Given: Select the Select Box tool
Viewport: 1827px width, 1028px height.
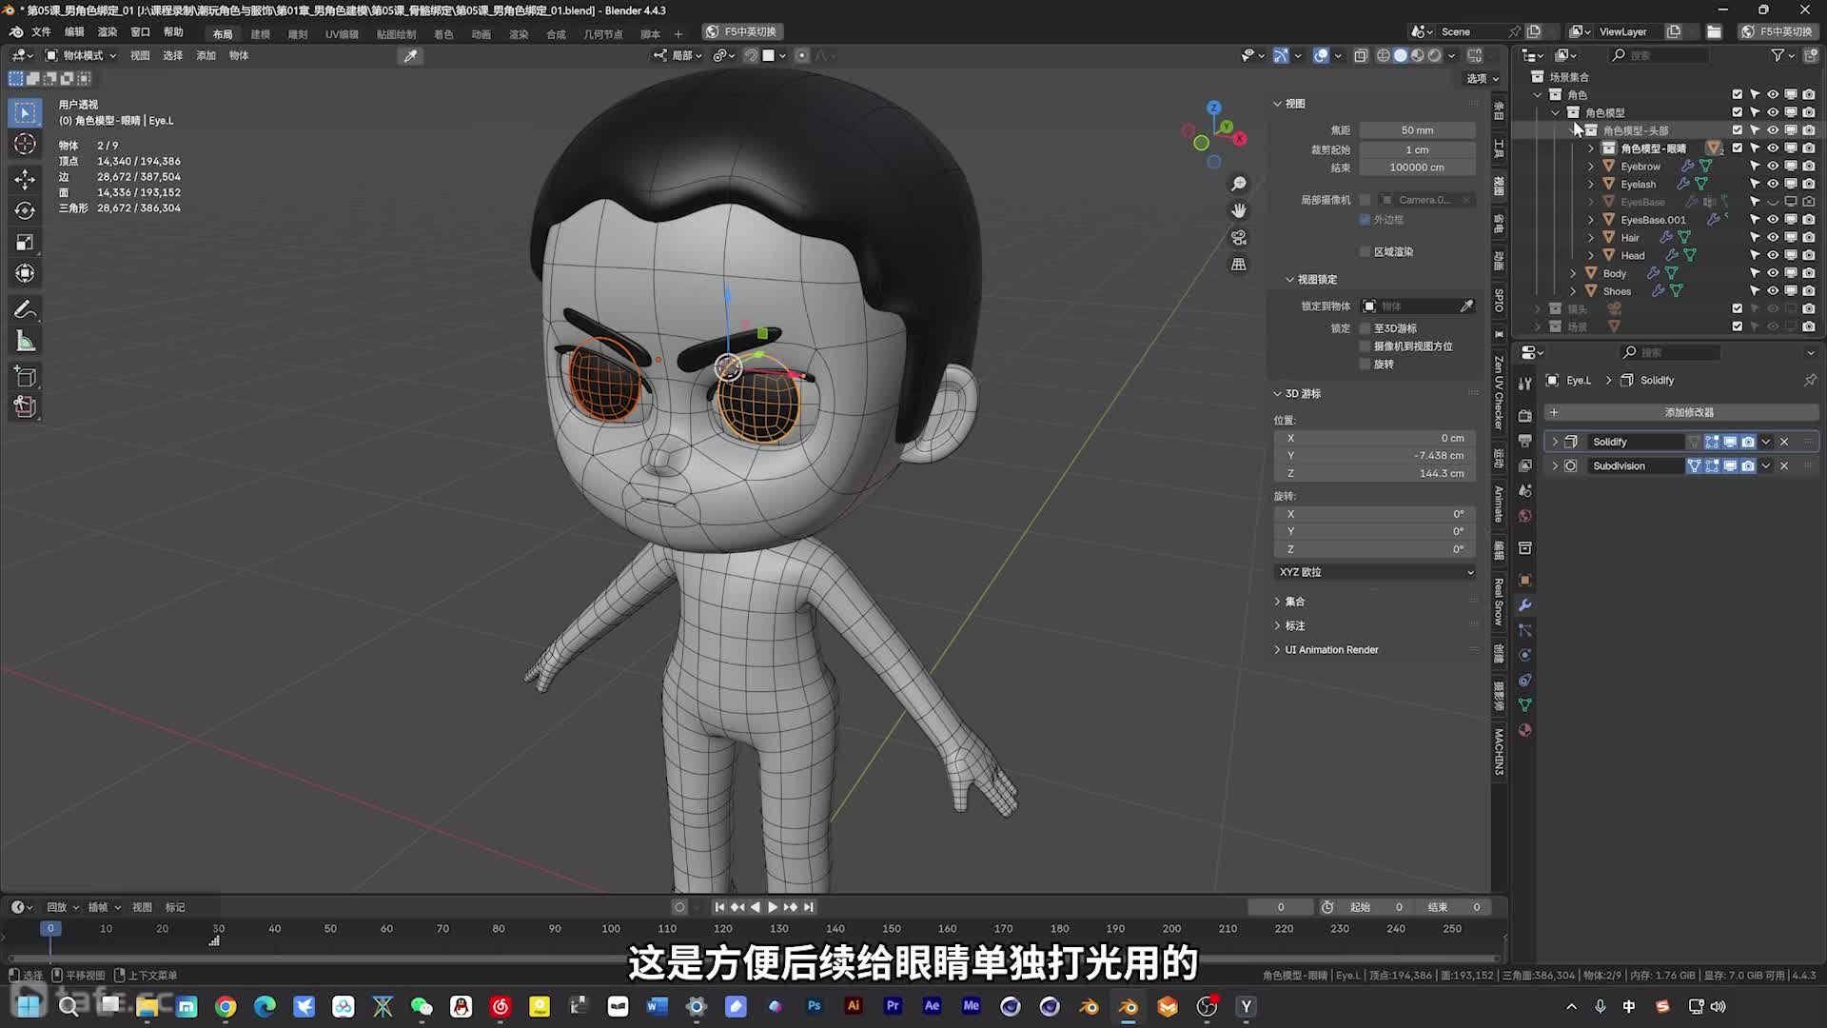Looking at the screenshot, I should click(x=26, y=113).
